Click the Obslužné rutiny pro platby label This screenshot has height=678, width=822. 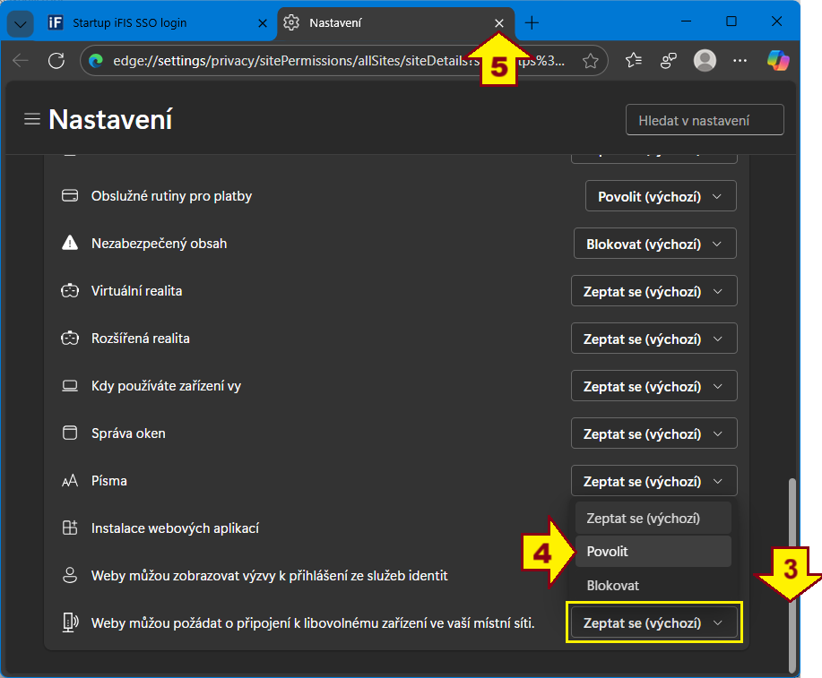(171, 196)
